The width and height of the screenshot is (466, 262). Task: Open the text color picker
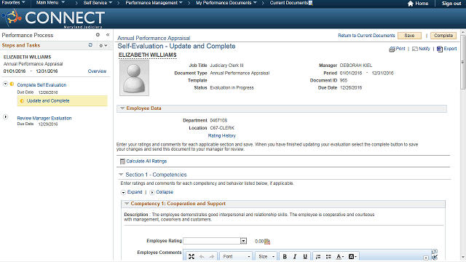click(x=340, y=256)
